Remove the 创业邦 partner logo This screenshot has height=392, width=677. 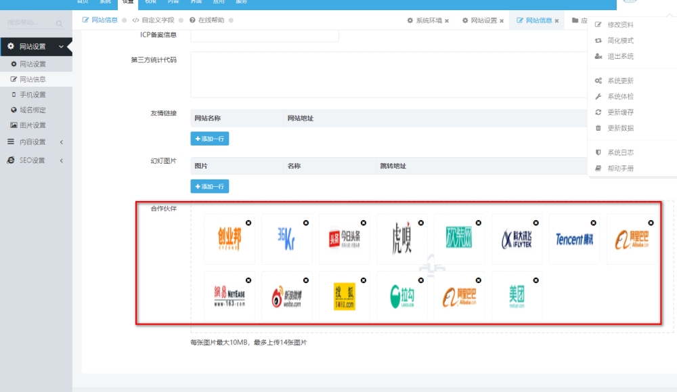(x=248, y=223)
